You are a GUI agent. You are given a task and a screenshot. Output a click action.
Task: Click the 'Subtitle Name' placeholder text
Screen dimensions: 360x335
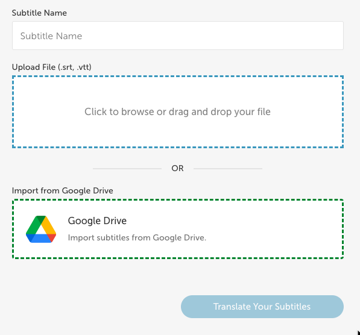point(51,36)
